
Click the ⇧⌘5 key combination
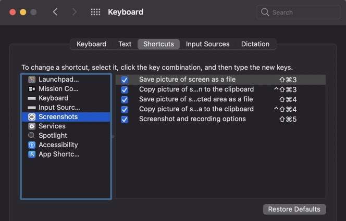[288, 119]
